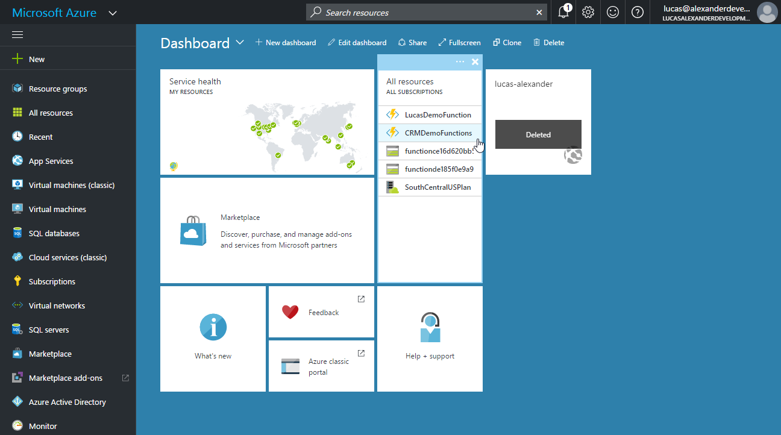Open Azure classic portal external link icon
781x435 pixels.
361,353
